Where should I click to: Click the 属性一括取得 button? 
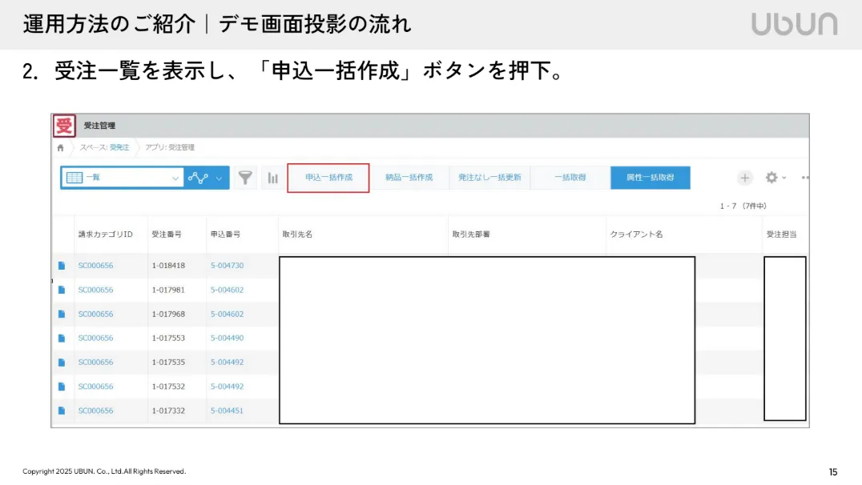[x=651, y=178]
